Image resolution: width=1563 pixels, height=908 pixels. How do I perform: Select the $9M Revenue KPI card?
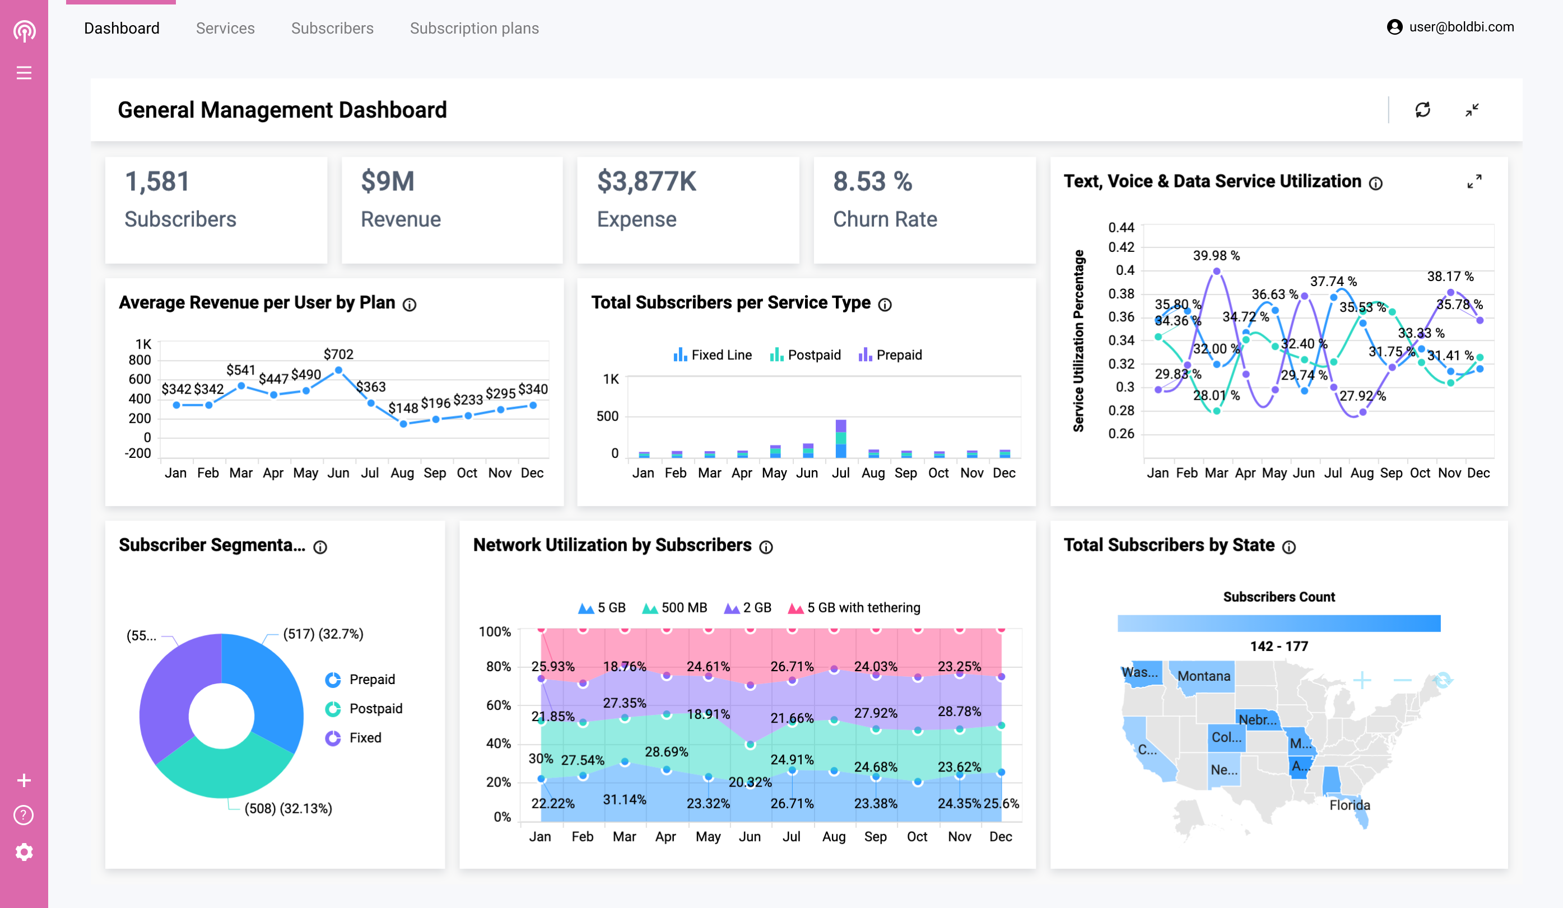tap(452, 210)
